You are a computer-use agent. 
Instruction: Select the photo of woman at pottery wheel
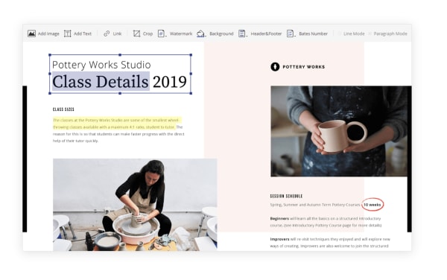click(x=135, y=205)
